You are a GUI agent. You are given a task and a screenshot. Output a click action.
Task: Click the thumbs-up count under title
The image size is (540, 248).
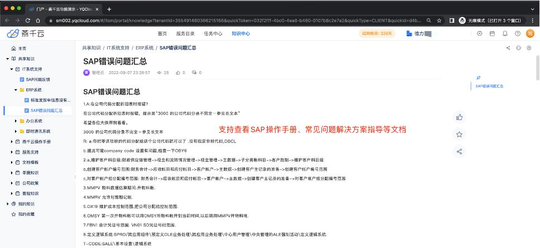click(x=180, y=72)
